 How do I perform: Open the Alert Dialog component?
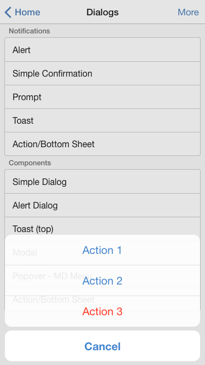103,205
